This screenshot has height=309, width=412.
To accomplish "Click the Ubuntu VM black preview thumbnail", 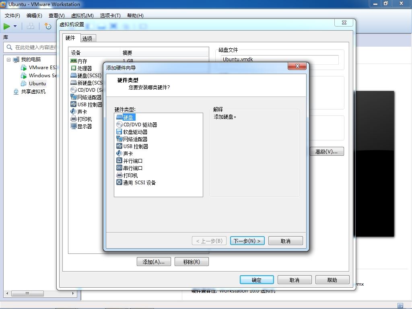I will coord(375,164).
